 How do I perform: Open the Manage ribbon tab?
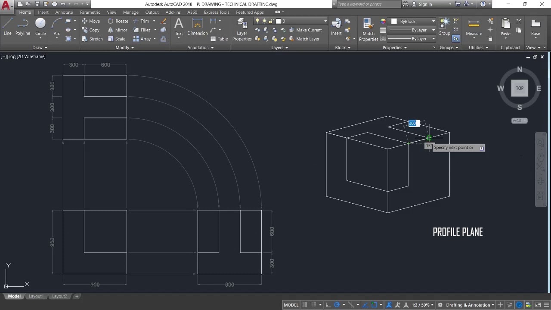point(130,12)
